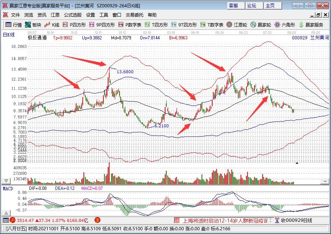Click the 07-22 date axis label

[267, 32]
